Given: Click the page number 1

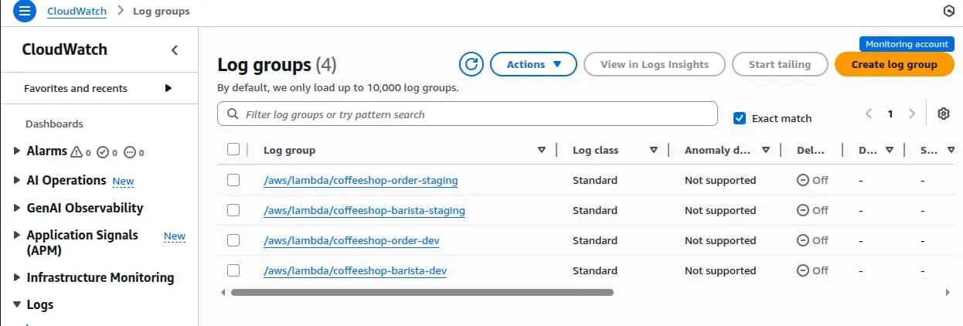Looking at the screenshot, I should [890, 114].
